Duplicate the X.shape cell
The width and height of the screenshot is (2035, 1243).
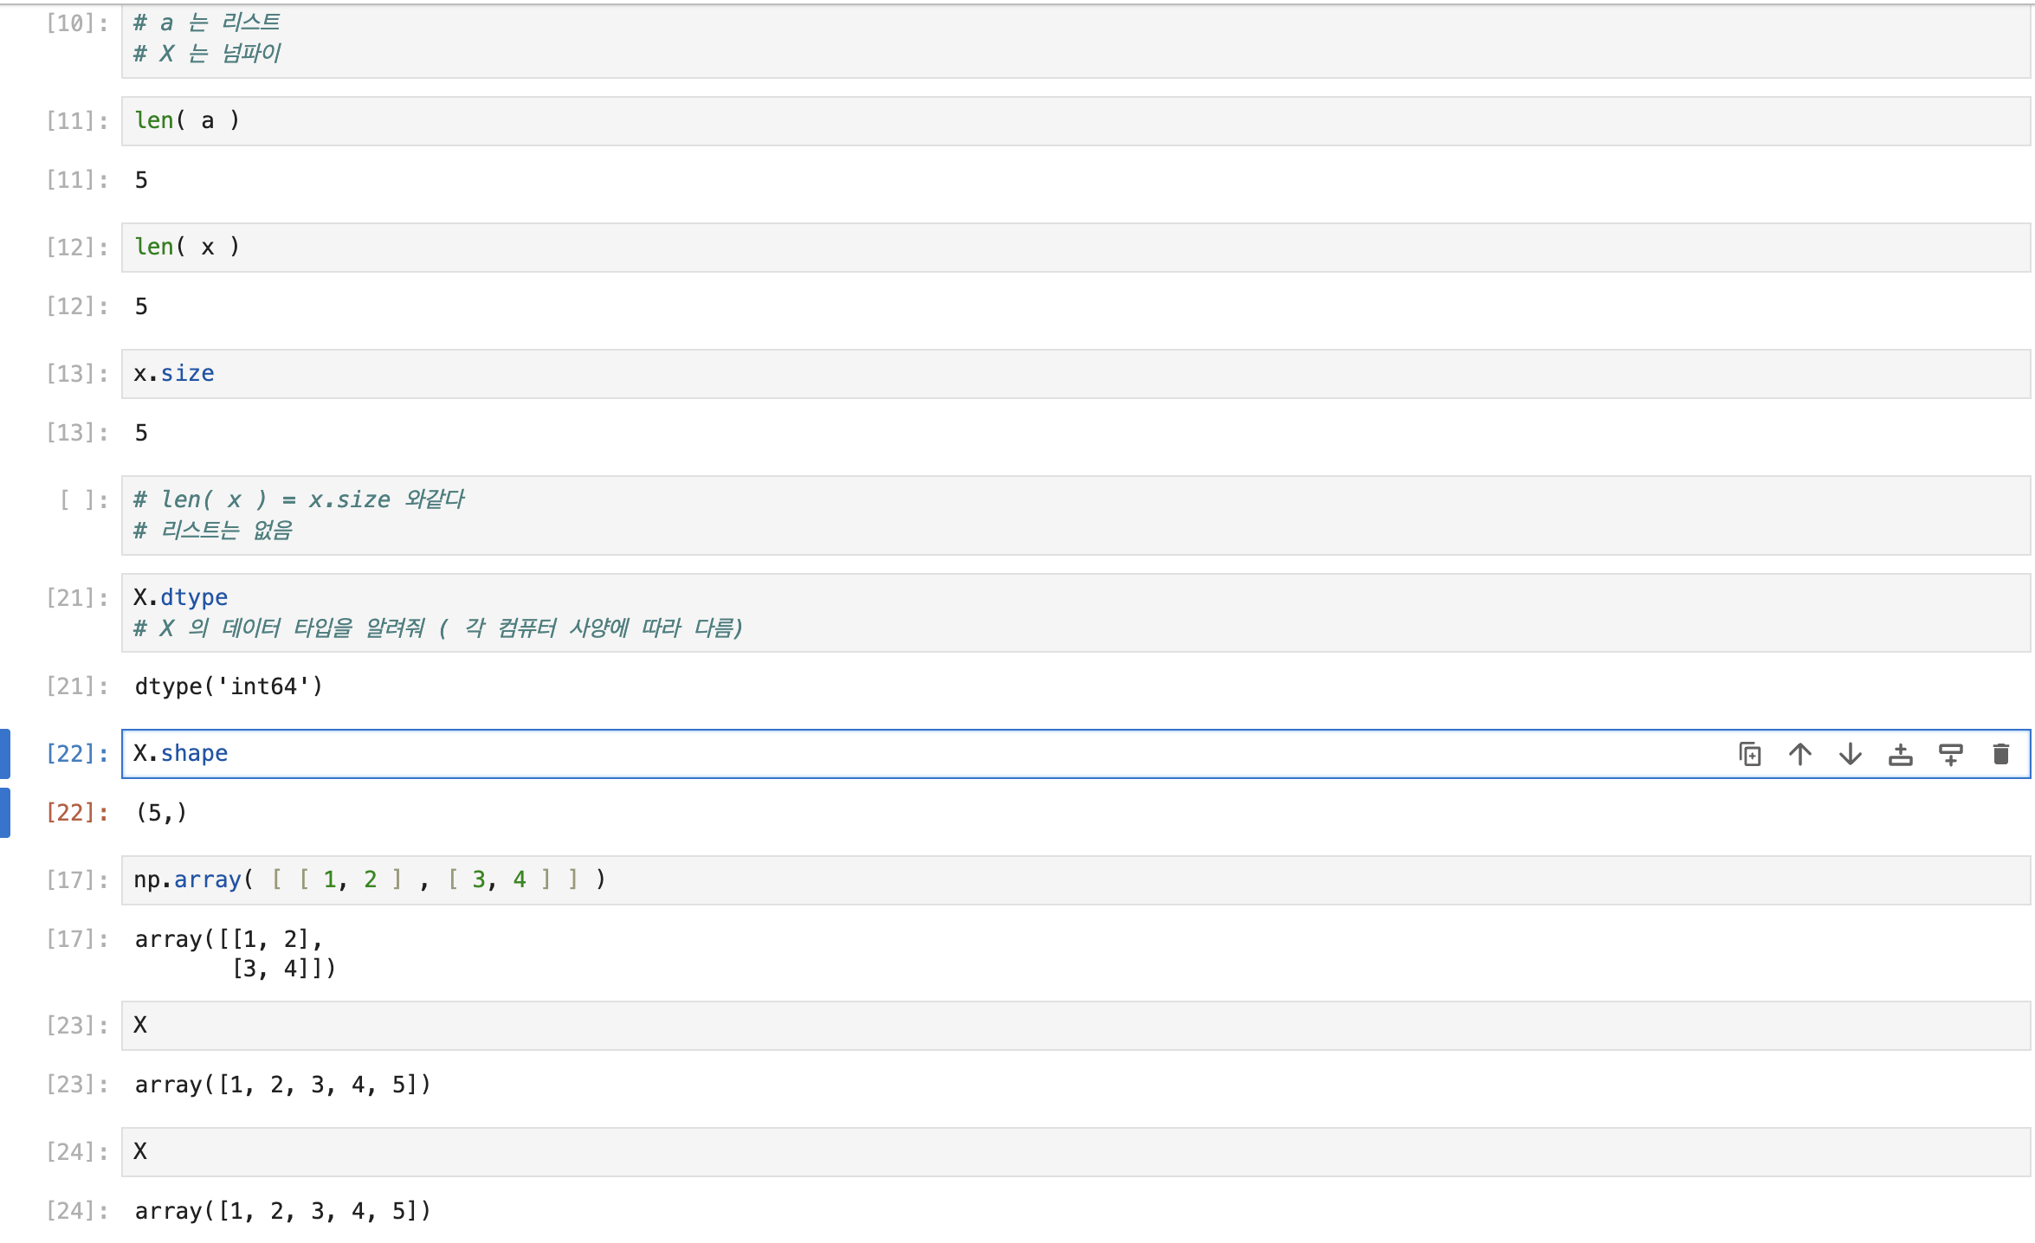(x=1749, y=754)
